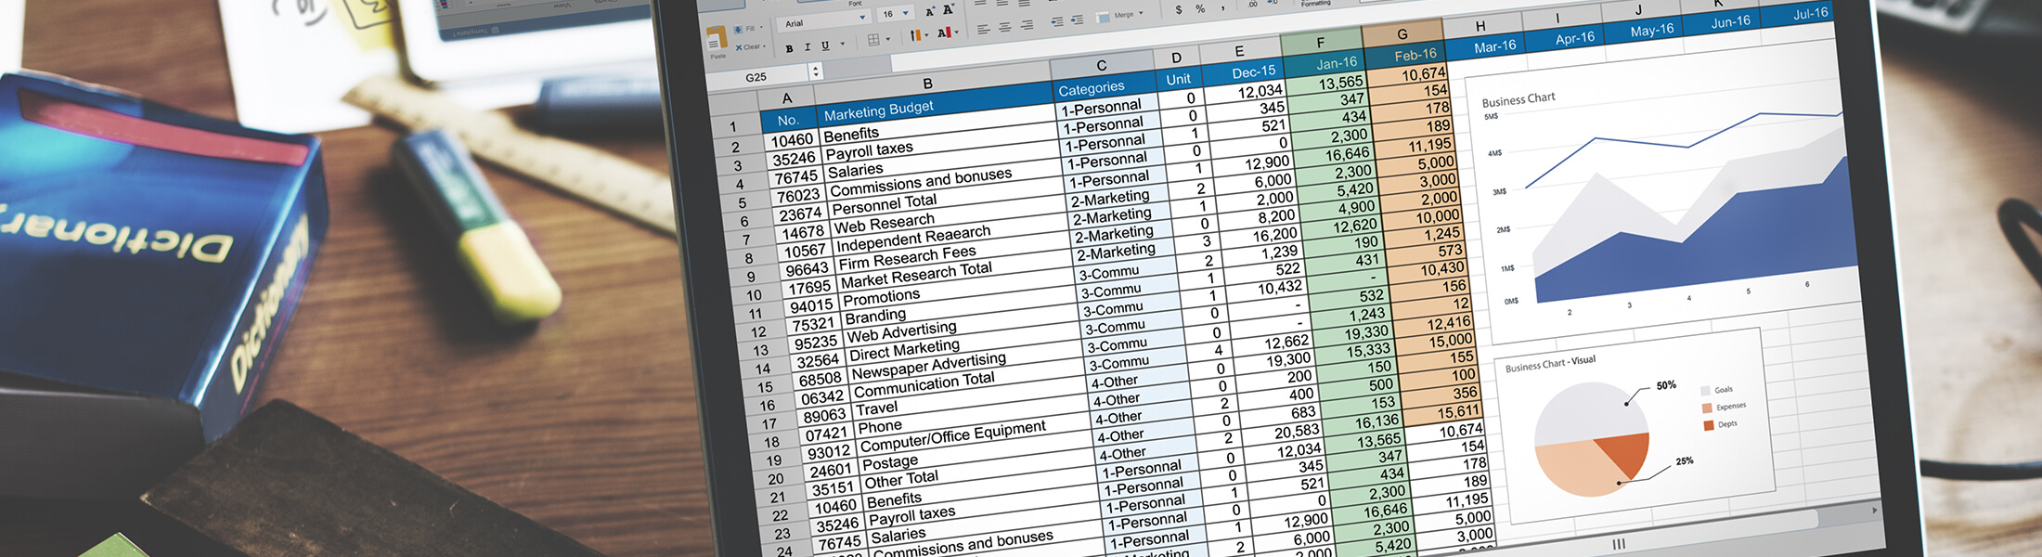This screenshot has width=2042, height=557.
Task: Apply the percent number format
Action: [x=1200, y=8]
